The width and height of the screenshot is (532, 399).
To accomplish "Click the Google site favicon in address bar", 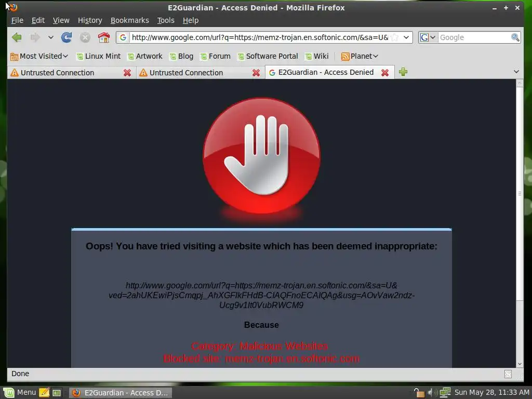I will coord(123,37).
